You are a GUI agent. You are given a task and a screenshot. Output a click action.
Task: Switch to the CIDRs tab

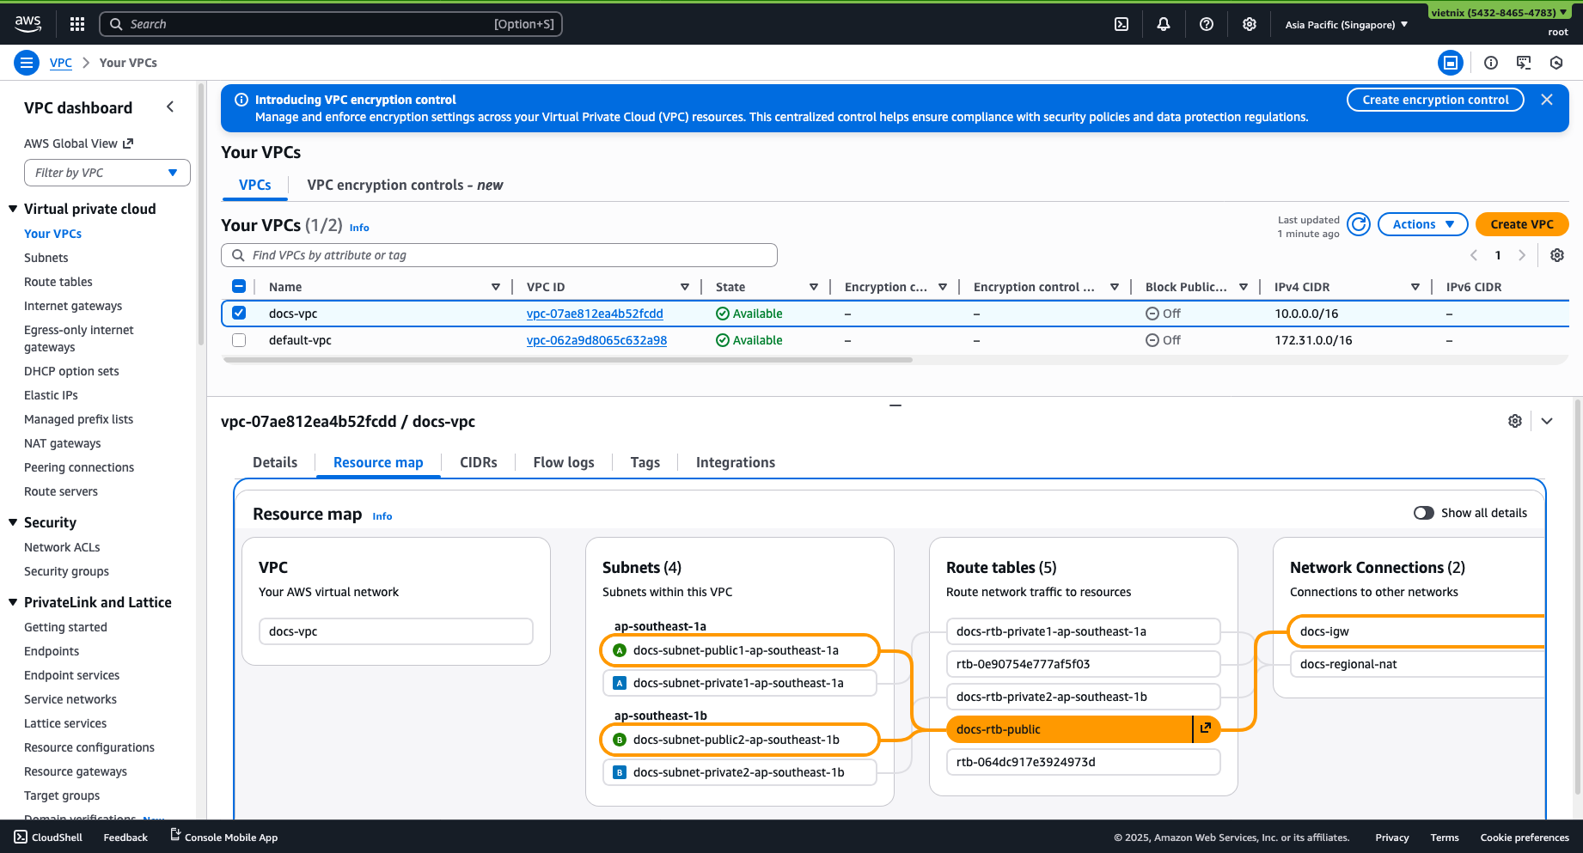[479, 462]
